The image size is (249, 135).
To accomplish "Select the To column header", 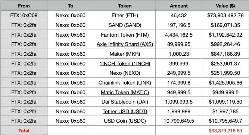I will 71,6.
